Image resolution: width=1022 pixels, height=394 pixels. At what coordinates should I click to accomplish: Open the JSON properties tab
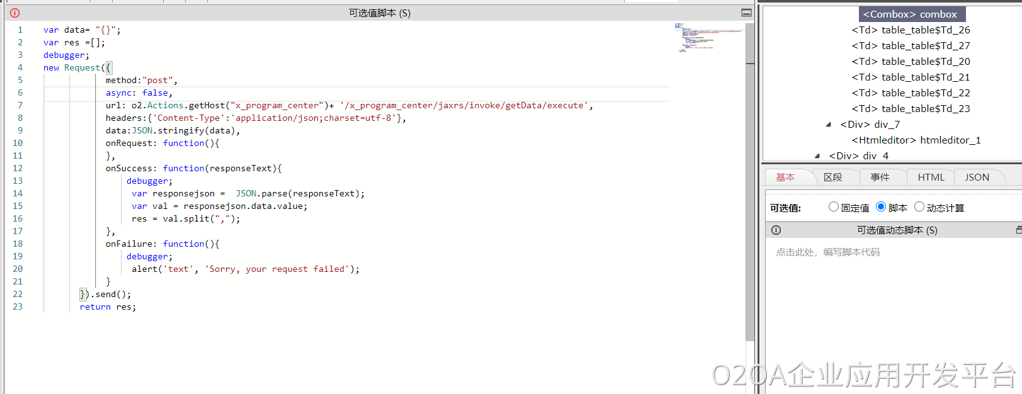(x=977, y=177)
